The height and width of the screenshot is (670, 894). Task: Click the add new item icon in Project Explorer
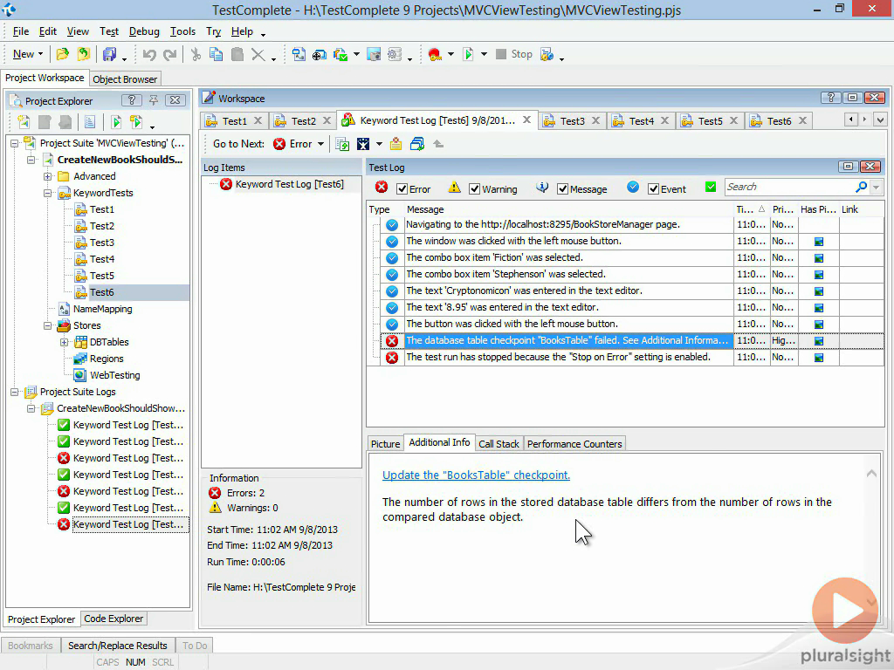click(x=24, y=121)
